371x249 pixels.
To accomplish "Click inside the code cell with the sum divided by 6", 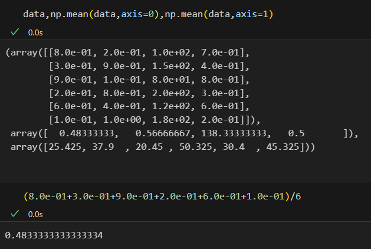I will pyautogui.click(x=162, y=196).
